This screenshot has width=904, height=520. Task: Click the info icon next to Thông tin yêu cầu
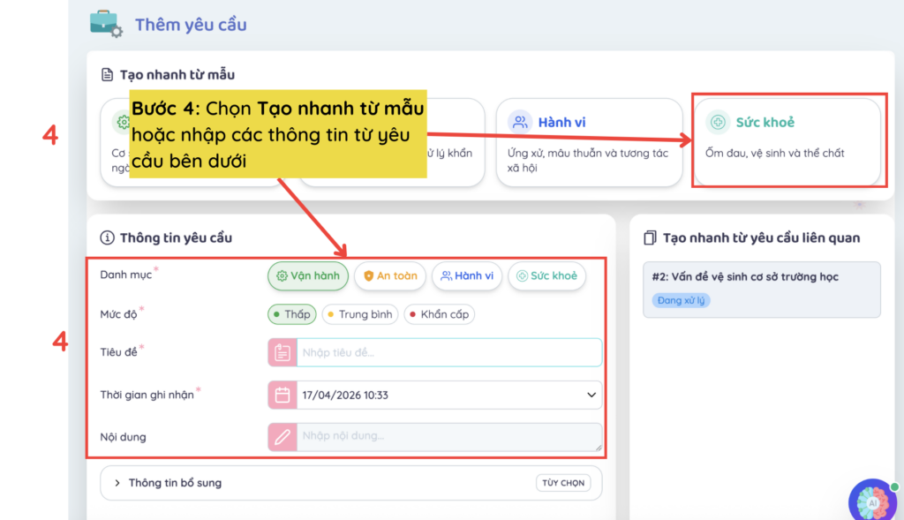point(108,237)
